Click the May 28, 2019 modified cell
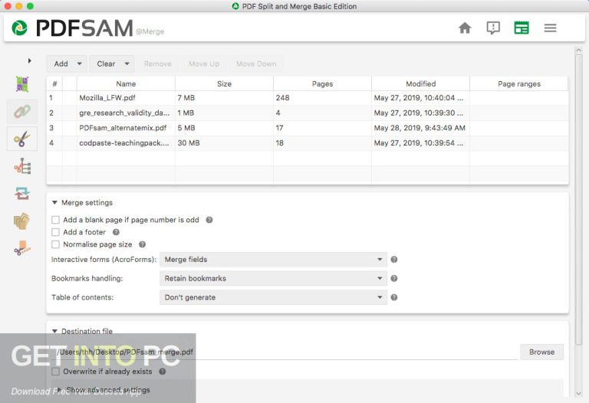589x403 pixels. (421, 128)
